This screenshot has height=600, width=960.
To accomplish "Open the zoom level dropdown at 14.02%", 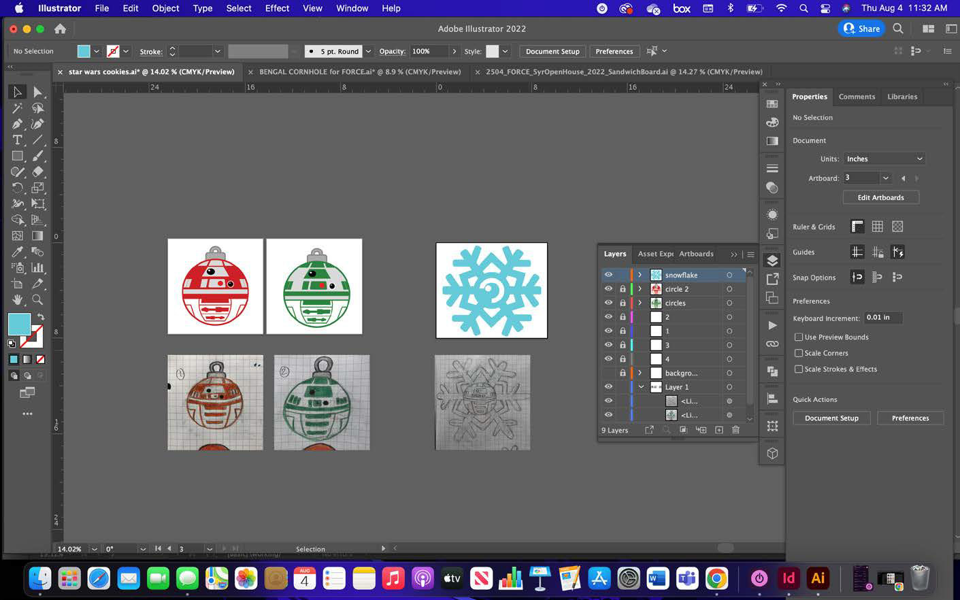I will (94, 549).
